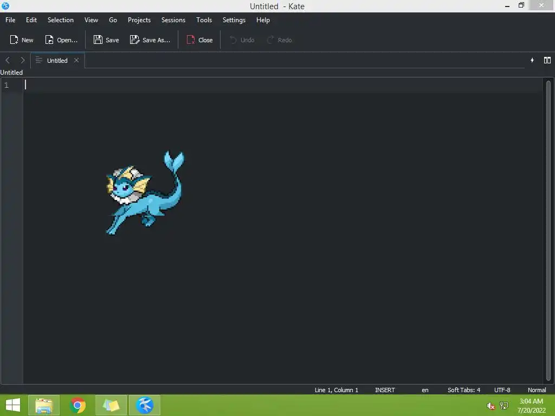
Task: Open the Edit menu
Action: (x=31, y=20)
